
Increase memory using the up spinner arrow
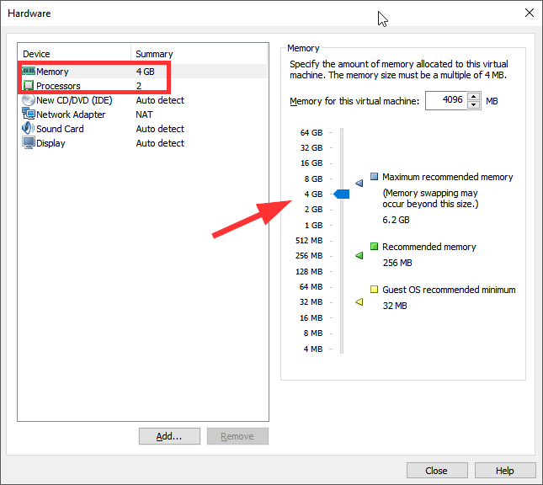point(473,96)
